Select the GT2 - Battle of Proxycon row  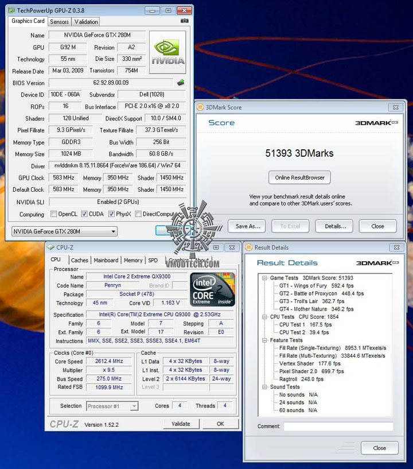tap(321, 293)
